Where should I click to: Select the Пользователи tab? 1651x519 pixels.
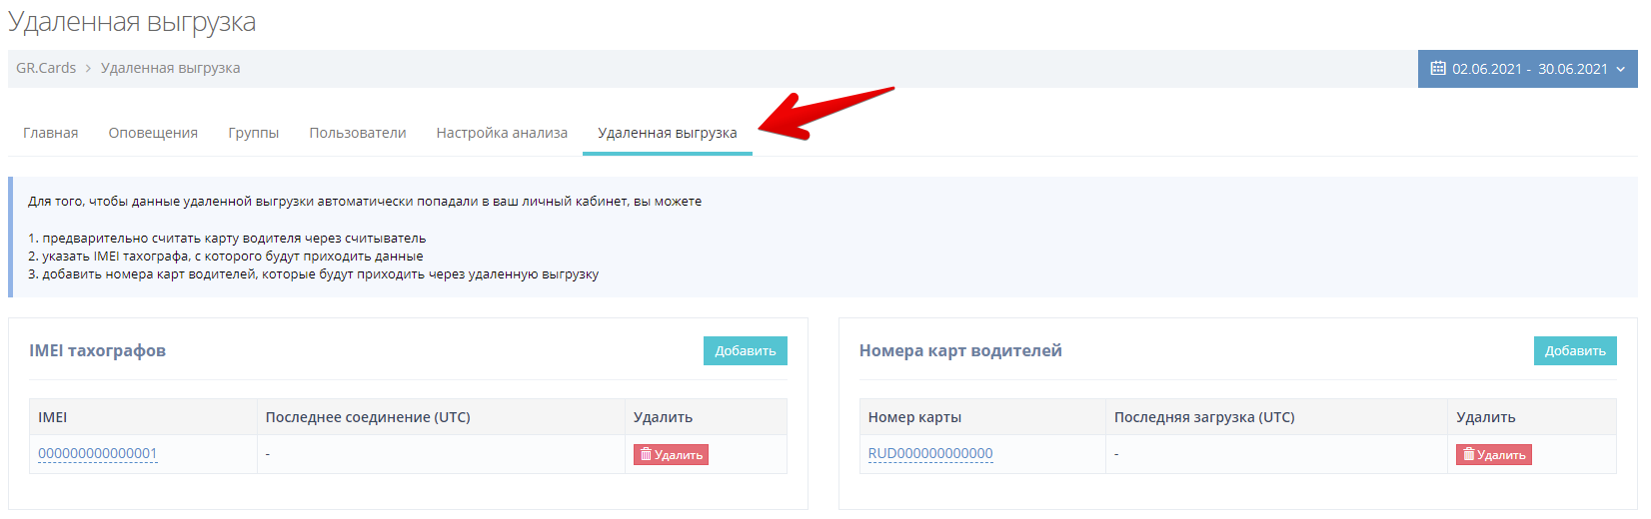[x=357, y=133]
